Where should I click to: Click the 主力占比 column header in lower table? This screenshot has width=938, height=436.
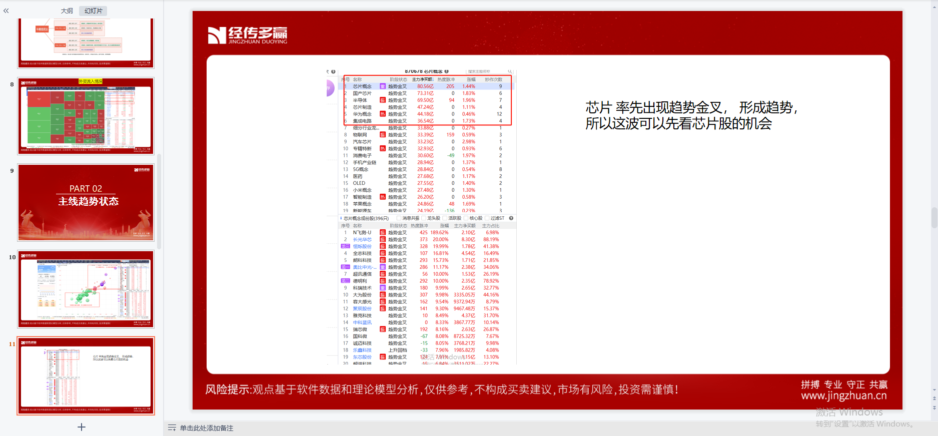point(490,226)
